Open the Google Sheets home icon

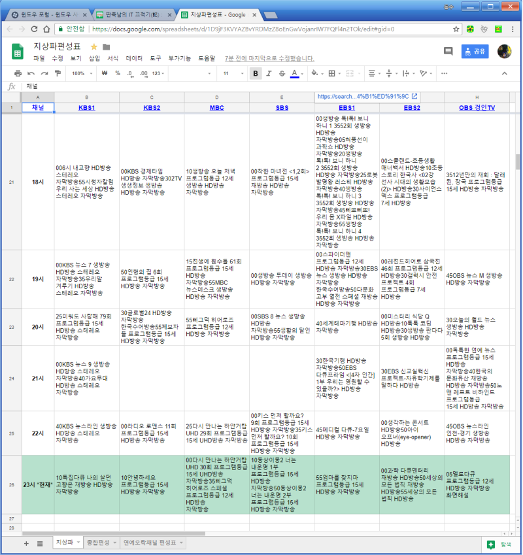pyautogui.click(x=18, y=52)
